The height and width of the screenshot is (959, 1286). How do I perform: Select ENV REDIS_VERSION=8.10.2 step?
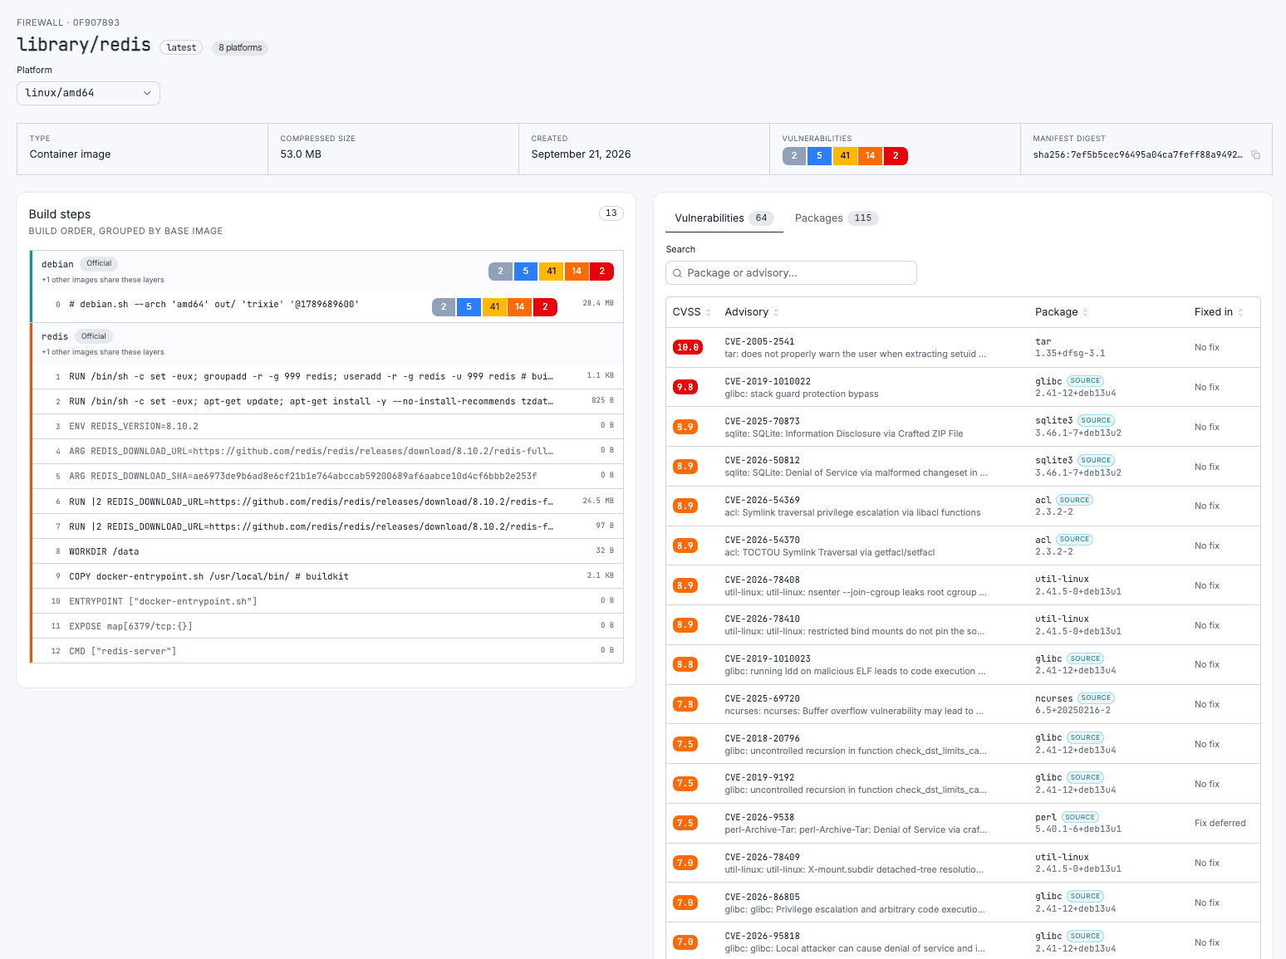tap(326, 426)
